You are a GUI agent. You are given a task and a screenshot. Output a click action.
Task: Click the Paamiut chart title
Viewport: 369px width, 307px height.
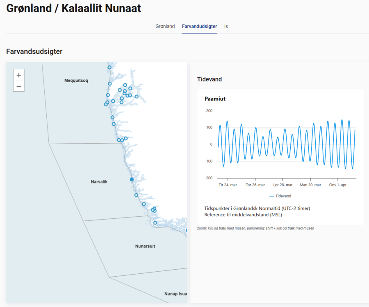tap(215, 99)
